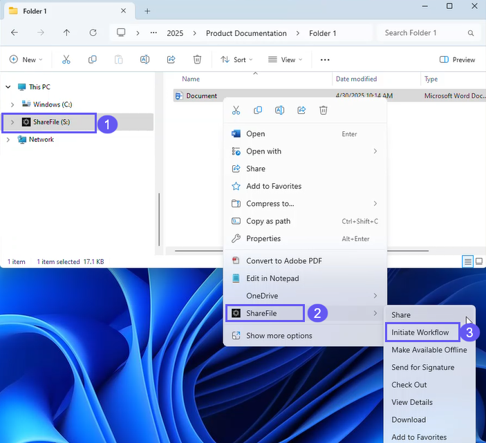Open the View dropdown menu

point(284,59)
